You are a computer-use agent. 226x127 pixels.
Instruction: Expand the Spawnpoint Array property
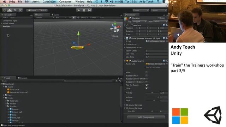(125, 48)
